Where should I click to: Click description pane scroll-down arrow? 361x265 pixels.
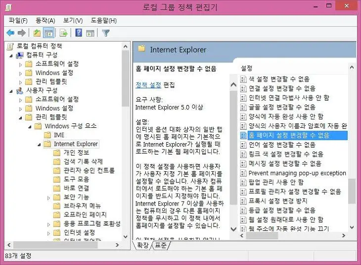point(233,229)
